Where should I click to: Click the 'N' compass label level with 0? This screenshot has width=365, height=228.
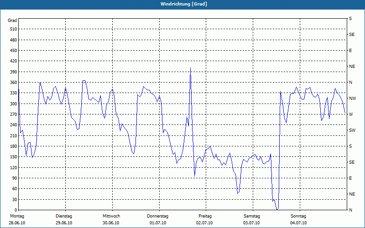350,210
